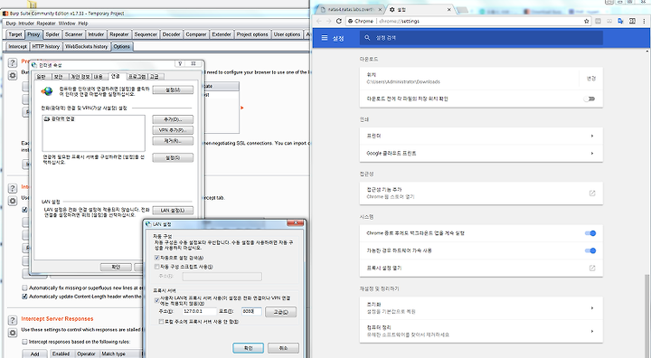Image resolution: width=651 pixels, height=358 pixels.
Task: Click 취소 button in LAN settings
Action: pyautogui.click(x=283, y=348)
